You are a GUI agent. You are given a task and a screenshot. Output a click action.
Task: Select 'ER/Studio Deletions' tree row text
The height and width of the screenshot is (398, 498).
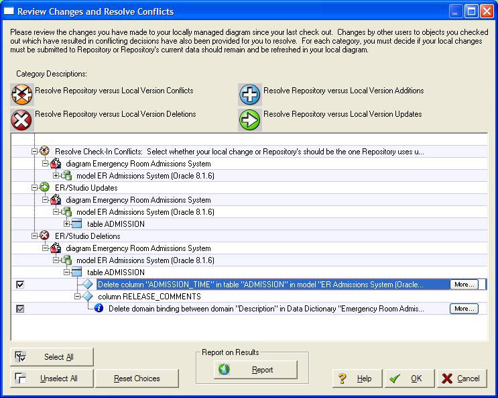87,236
